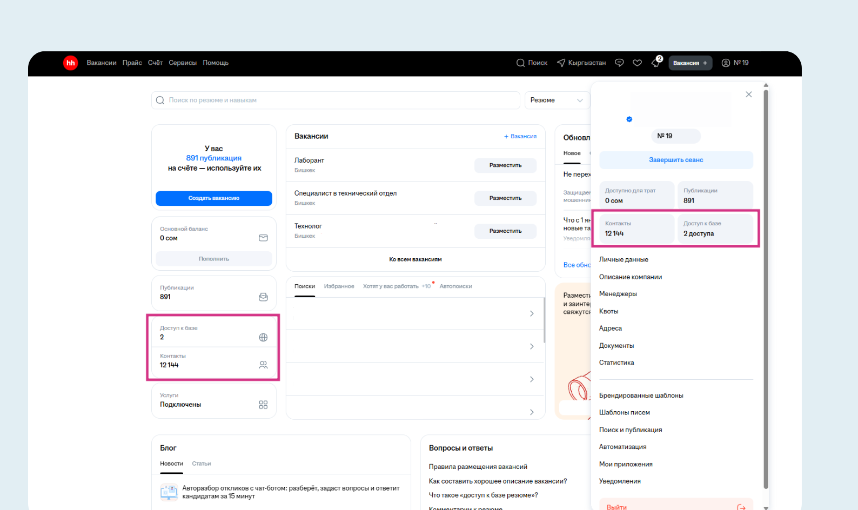The image size is (858, 510).
Task: Click the Доступ к базе 2 доступа tile
Action: click(715, 229)
